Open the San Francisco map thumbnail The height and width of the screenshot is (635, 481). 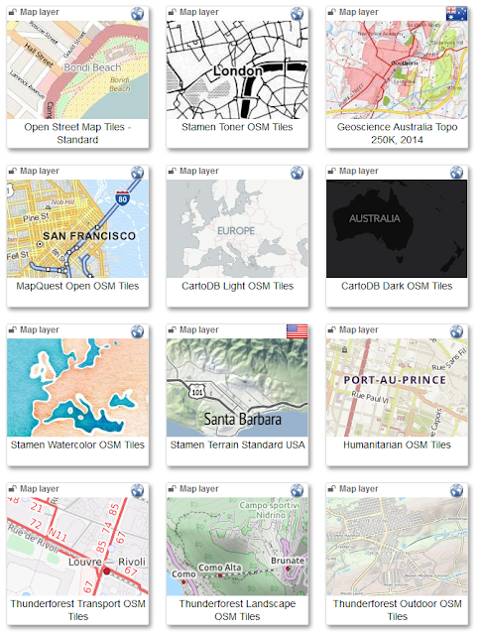pos(77,228)
